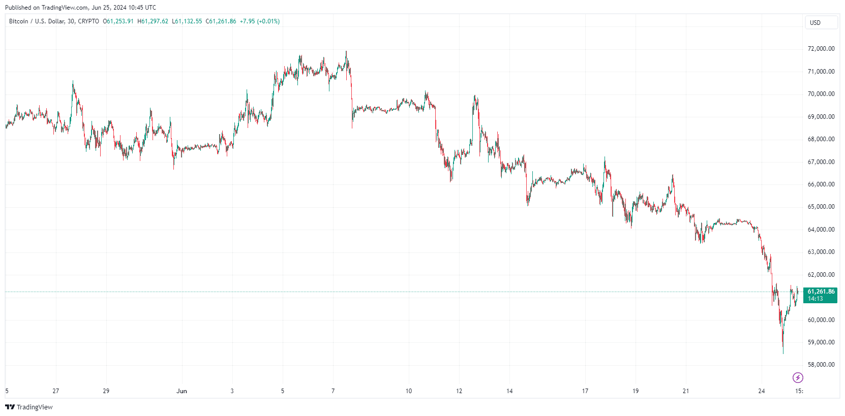Click the Jun label on time axis
845x416 pixels.
(182, 391)
